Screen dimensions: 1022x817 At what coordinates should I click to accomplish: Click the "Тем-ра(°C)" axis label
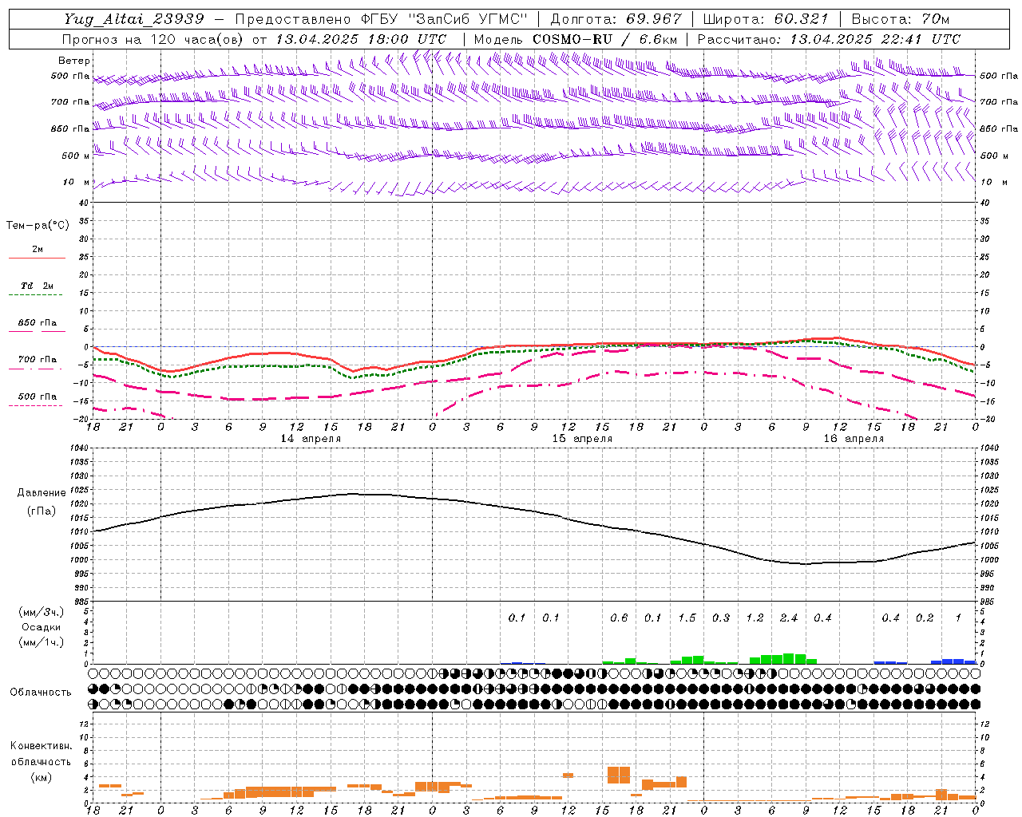[38, 226]
